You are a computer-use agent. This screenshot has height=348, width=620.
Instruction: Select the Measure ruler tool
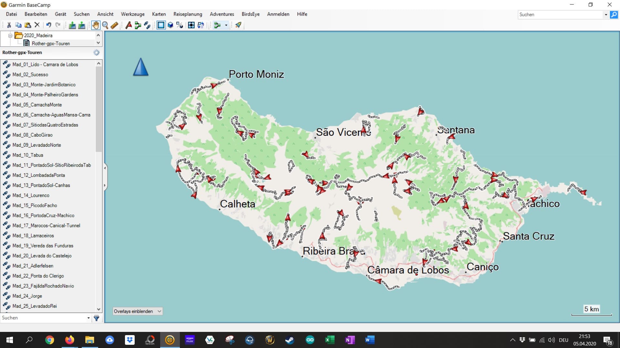(x=114, y=25)
